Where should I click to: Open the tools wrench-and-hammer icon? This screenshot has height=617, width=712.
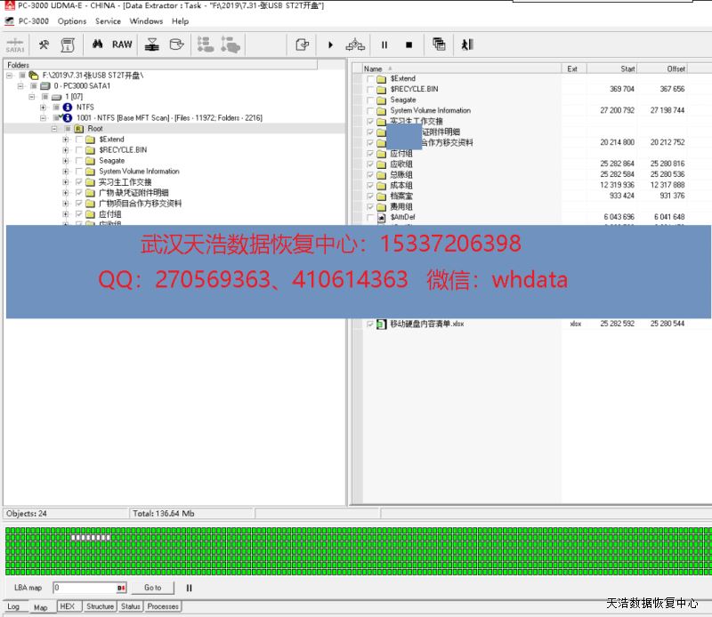(44, 44)
